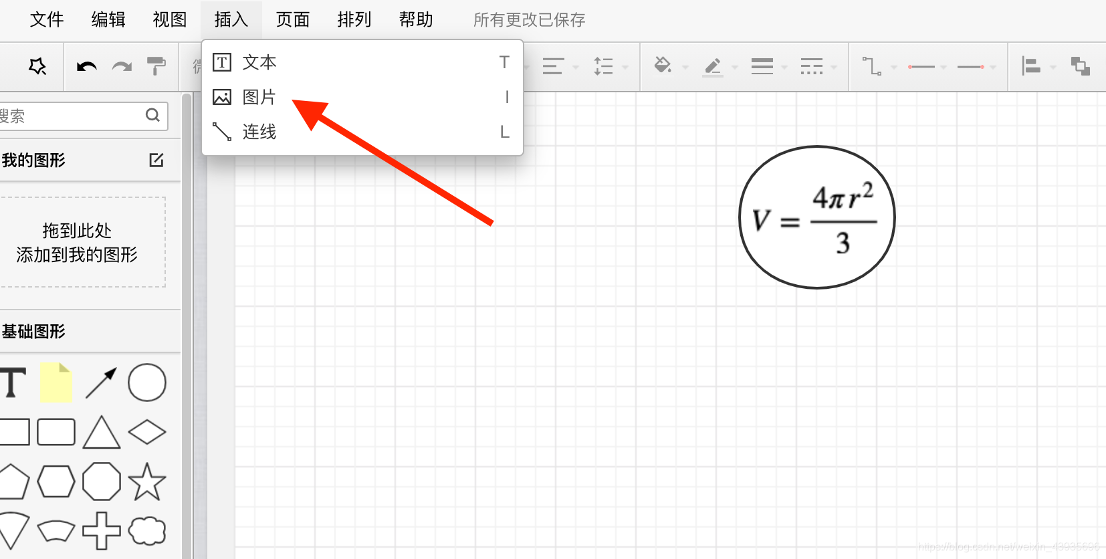Click the line spacing icon

coord(603,66)
